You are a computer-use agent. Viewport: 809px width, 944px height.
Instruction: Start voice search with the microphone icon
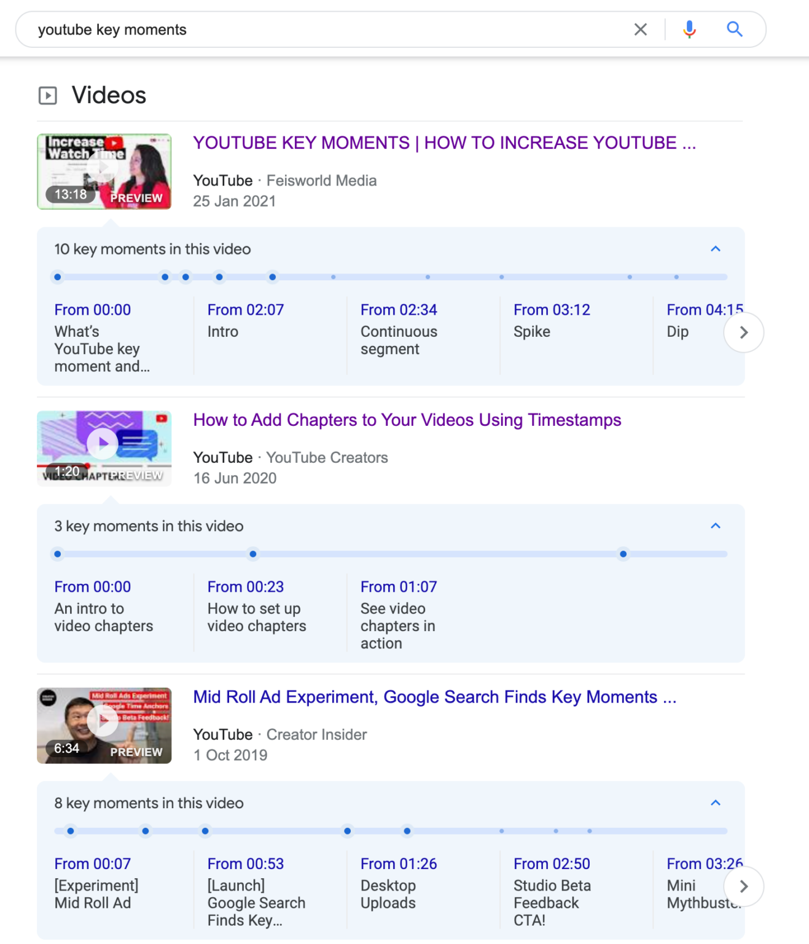click(x=689, y=29)
